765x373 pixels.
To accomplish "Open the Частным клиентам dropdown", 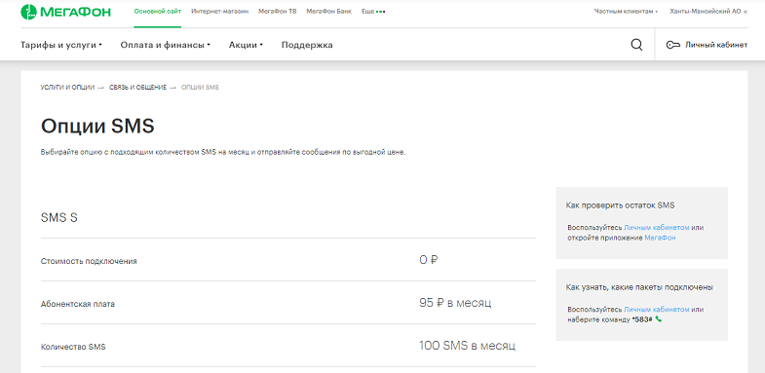I will [x=626, y=12].
